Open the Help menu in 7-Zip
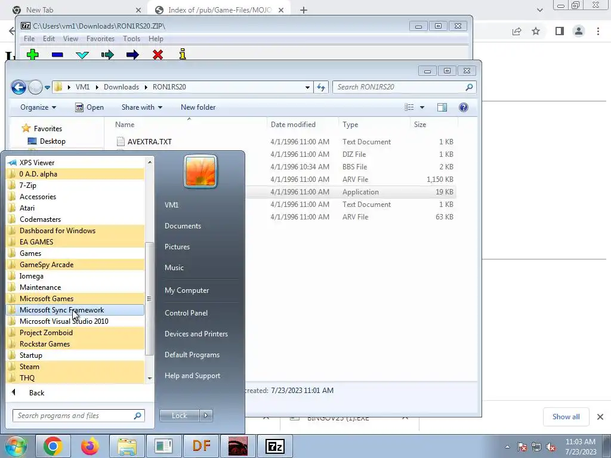The image size is (611, 458). click(x=156, y=39)
